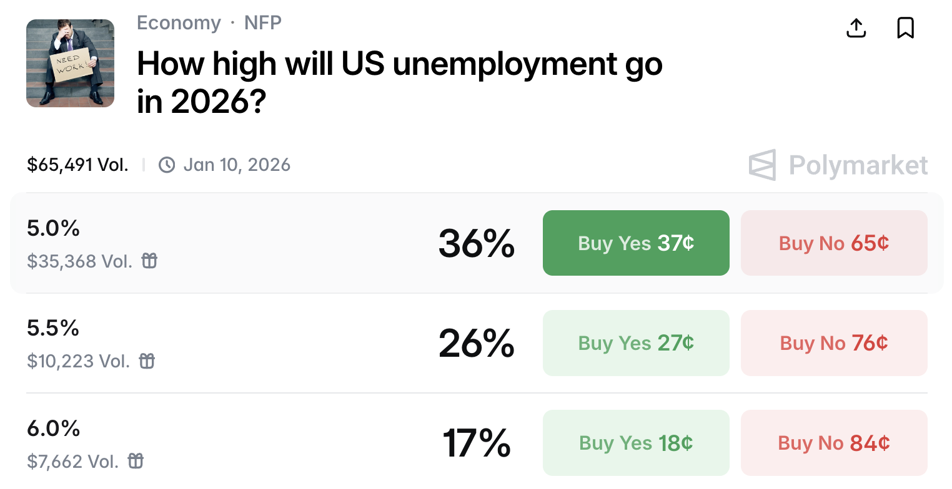Buy No at 65¢ for 5.0%

click(834, 243)
